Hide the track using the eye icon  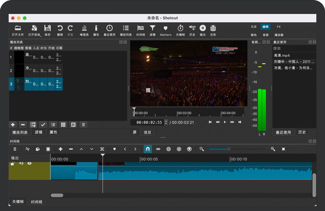pos(29,163)
